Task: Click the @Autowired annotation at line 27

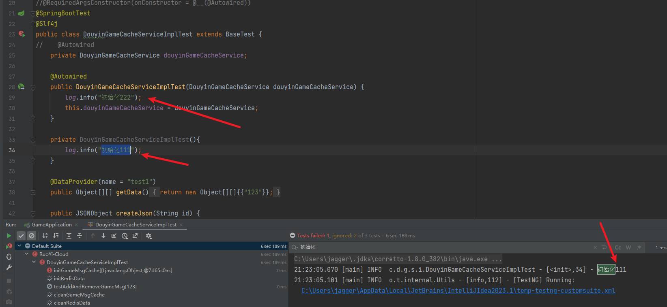Action: click(69, 77)
